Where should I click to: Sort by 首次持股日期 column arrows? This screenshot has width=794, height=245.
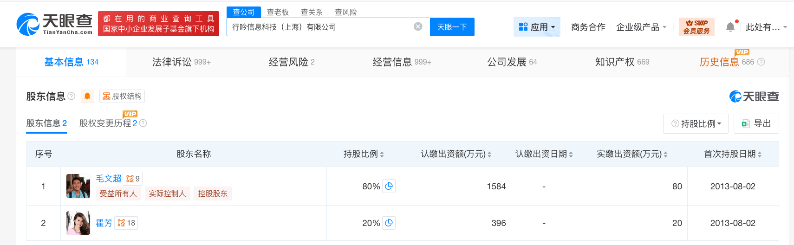[760, 155]
